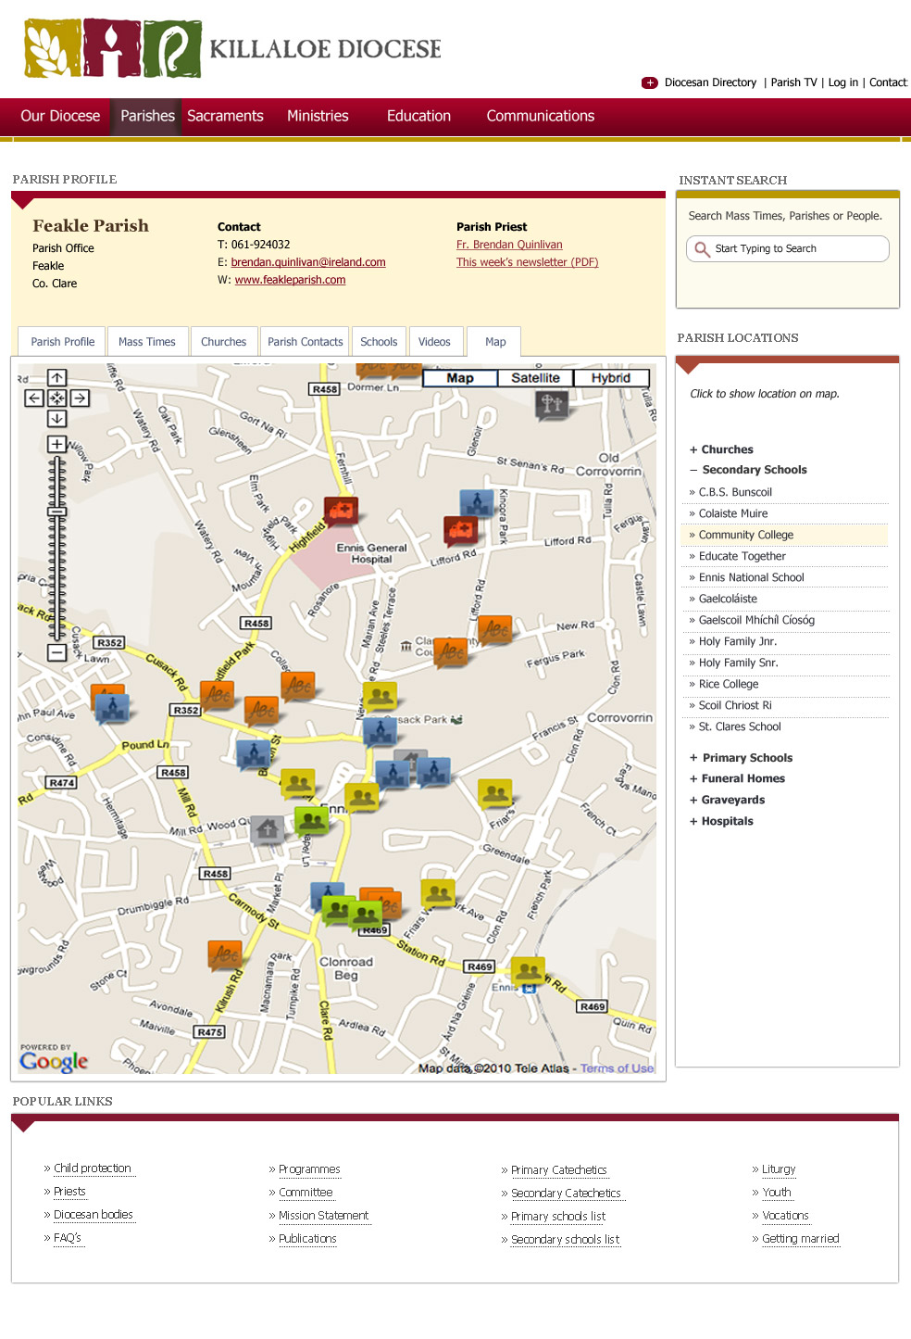Pan the map up with arrow control

[56, 378]
